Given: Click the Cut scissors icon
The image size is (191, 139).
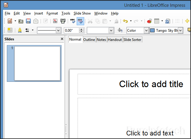Looking at the screenshot, I should [x=90, y=21].
